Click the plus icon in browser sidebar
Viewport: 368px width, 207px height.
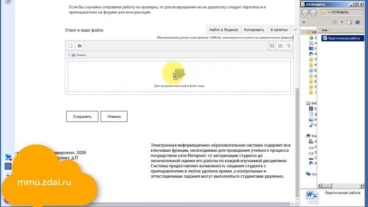pyautogui.click(x=7, y=175)
